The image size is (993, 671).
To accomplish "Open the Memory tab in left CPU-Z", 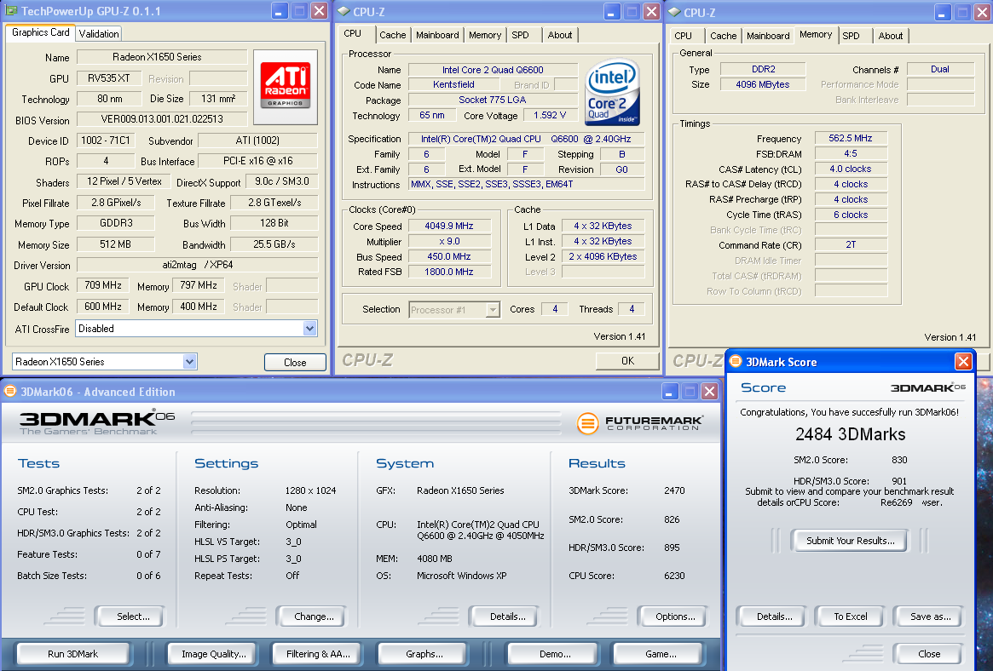I will point(484,35).
